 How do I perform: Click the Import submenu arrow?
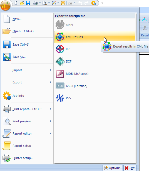(51, 70)
